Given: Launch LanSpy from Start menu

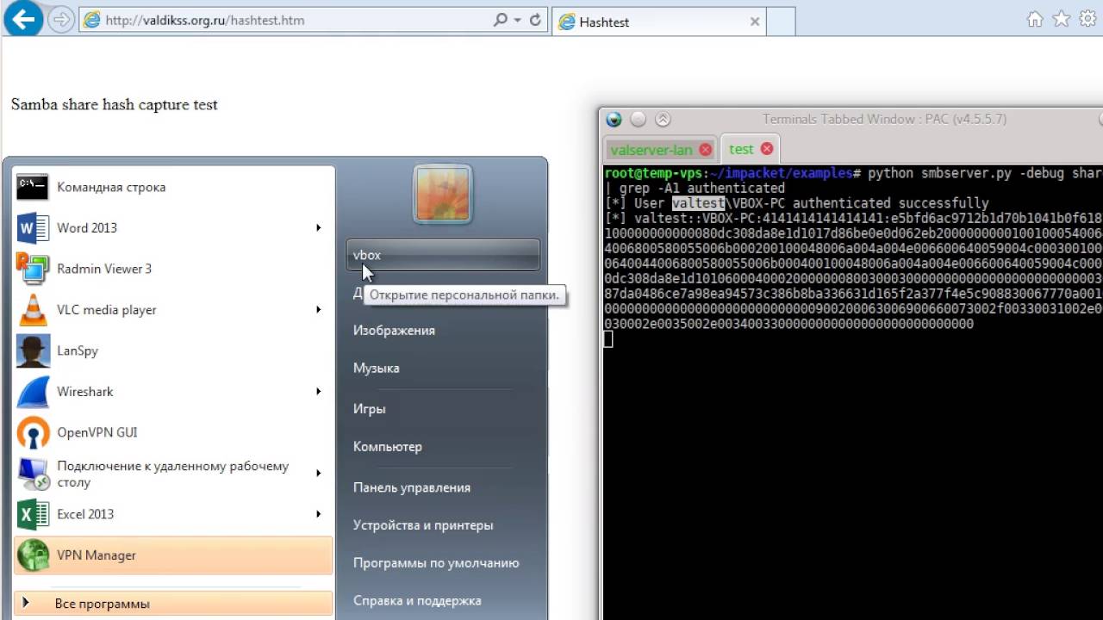Looking at the screenshot, I should (x=174, y=350).
